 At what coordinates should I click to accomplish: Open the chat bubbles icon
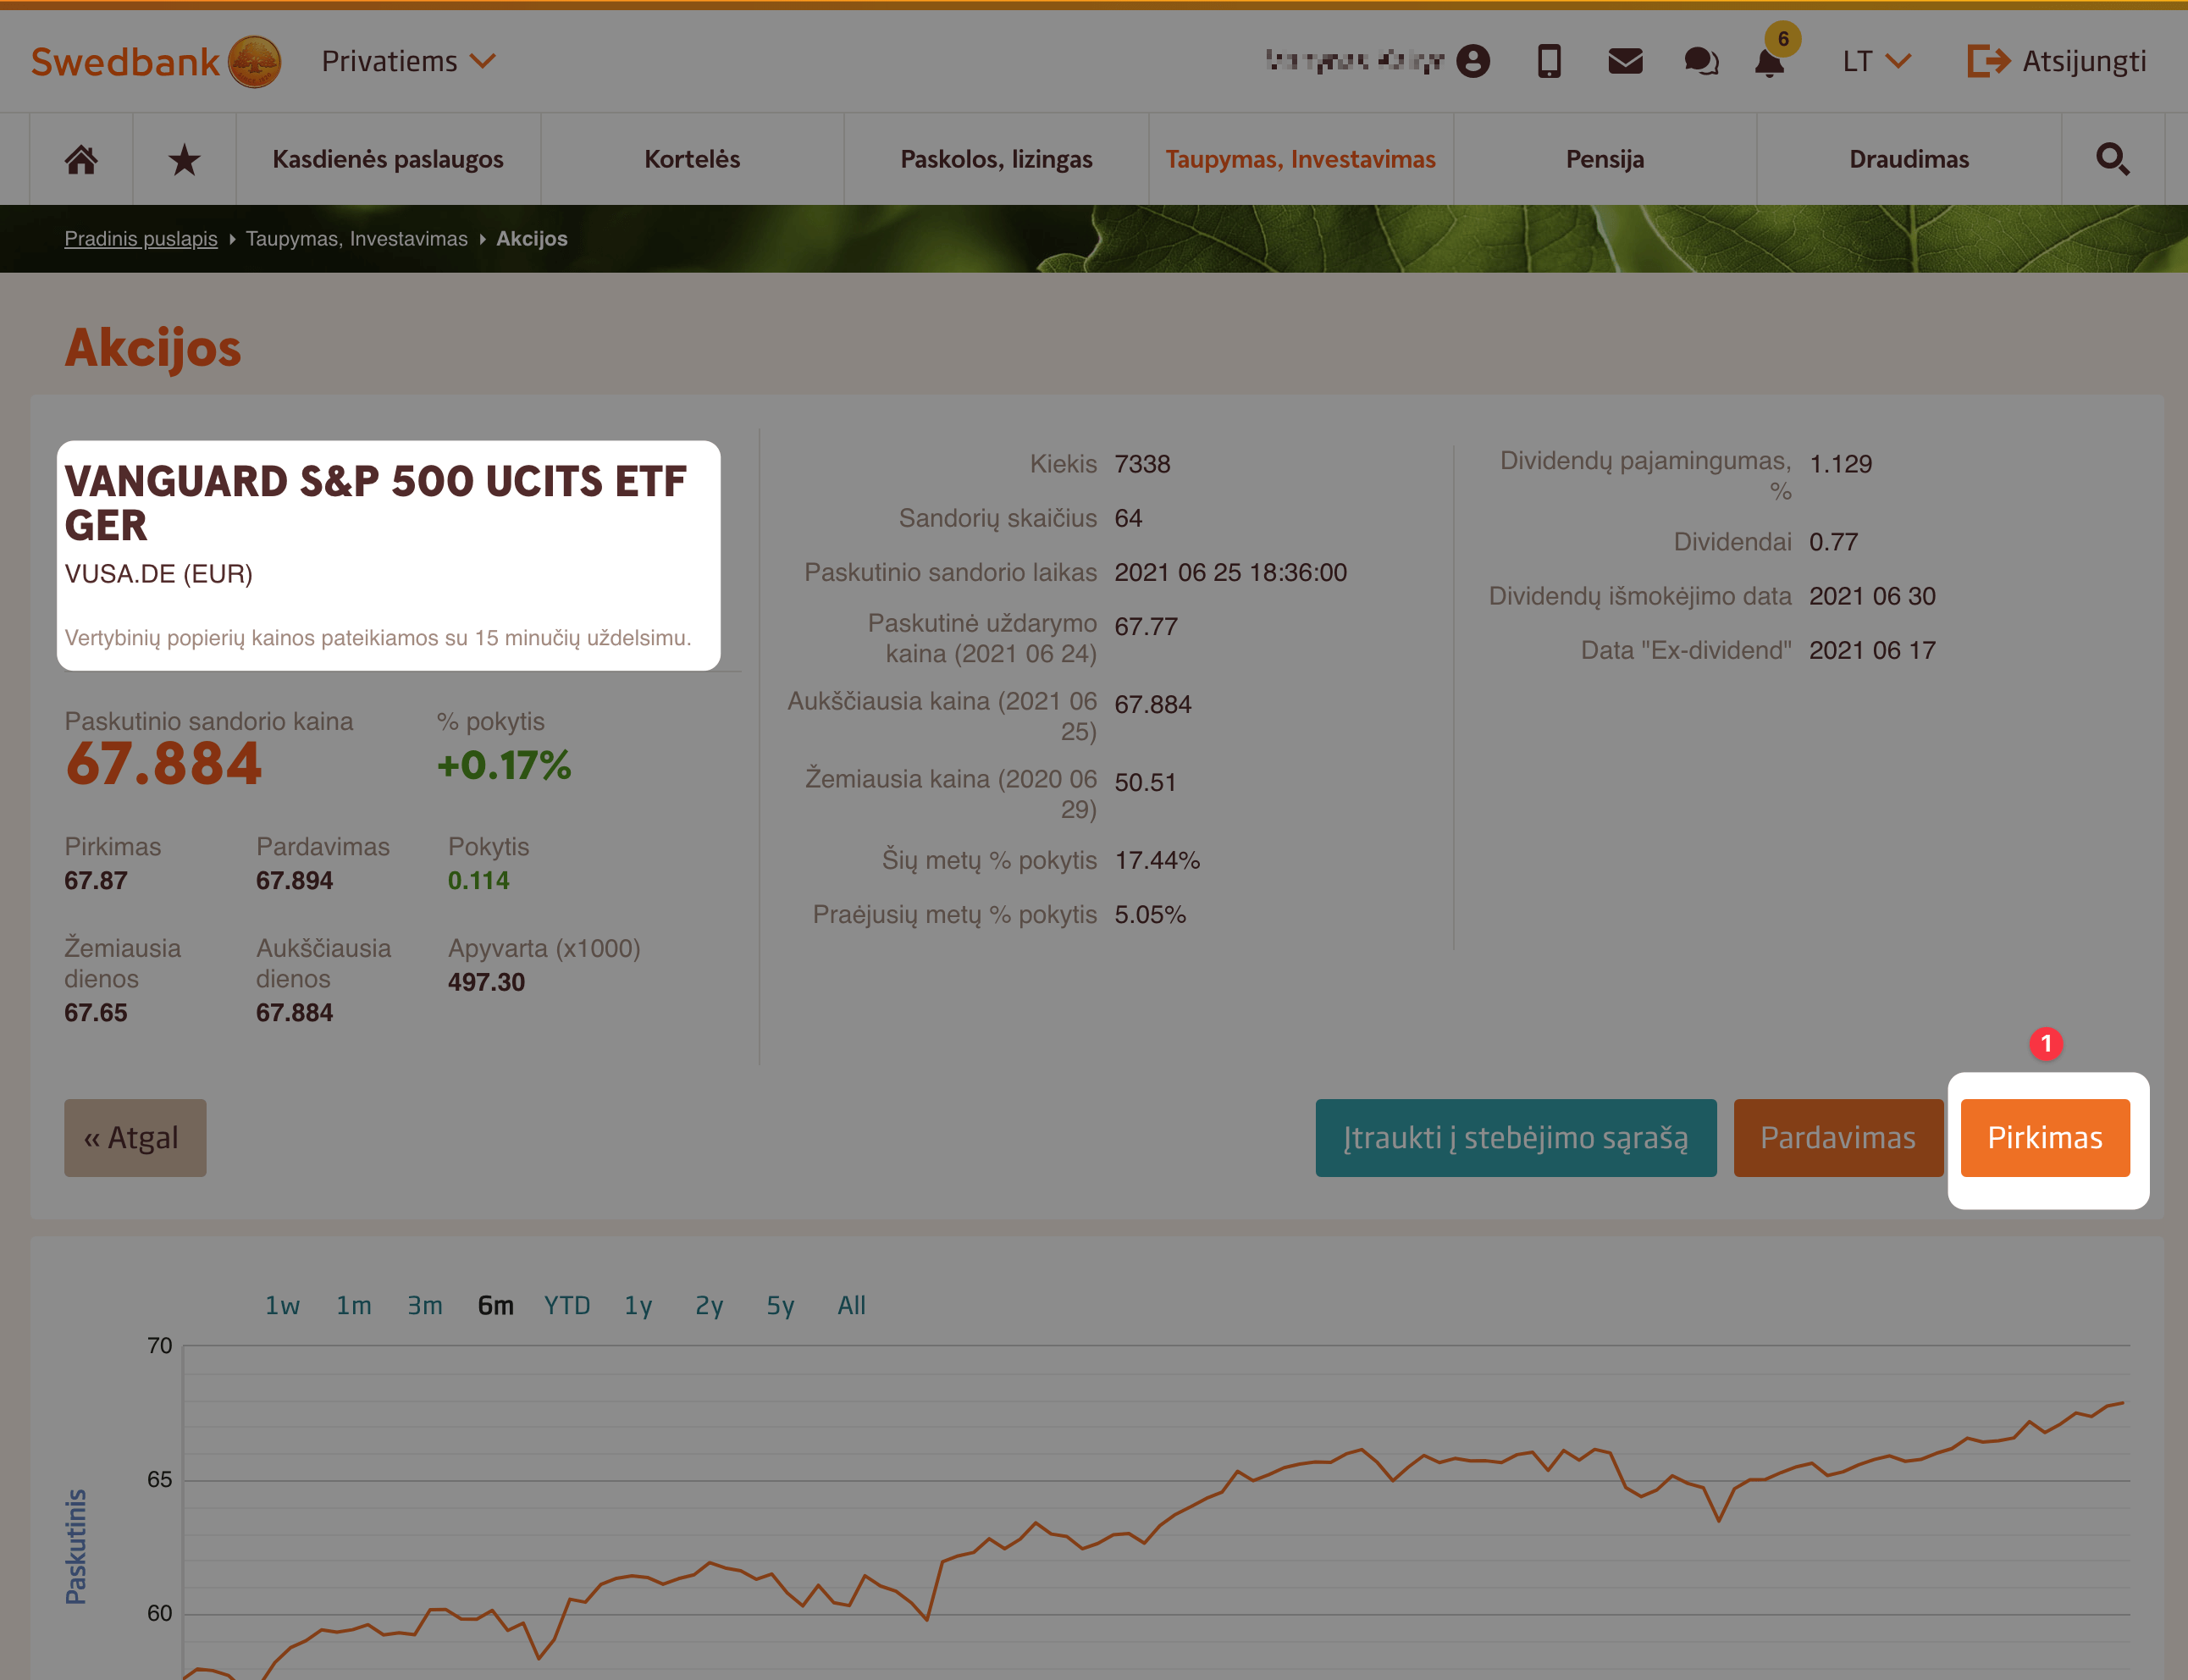[x=1700, y=61]
